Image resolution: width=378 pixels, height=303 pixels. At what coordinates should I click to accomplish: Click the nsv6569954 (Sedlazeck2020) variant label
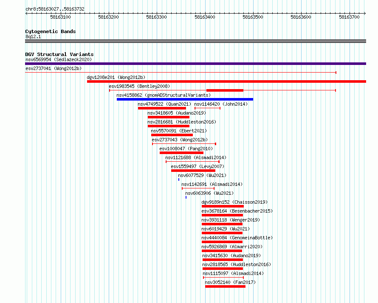click(59, 59)
